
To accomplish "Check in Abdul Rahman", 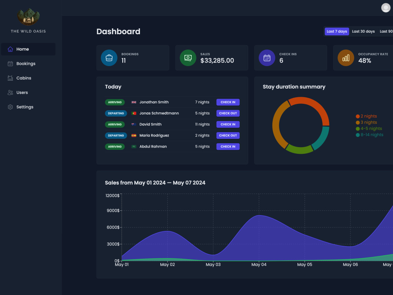I will click(x=228, y=146).
